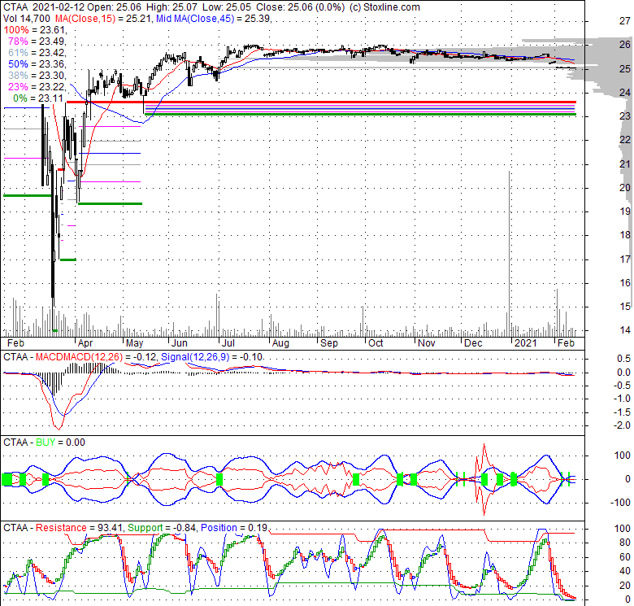
Task: Click the Feb label after 2021 on the date axis
Action: 566,343
